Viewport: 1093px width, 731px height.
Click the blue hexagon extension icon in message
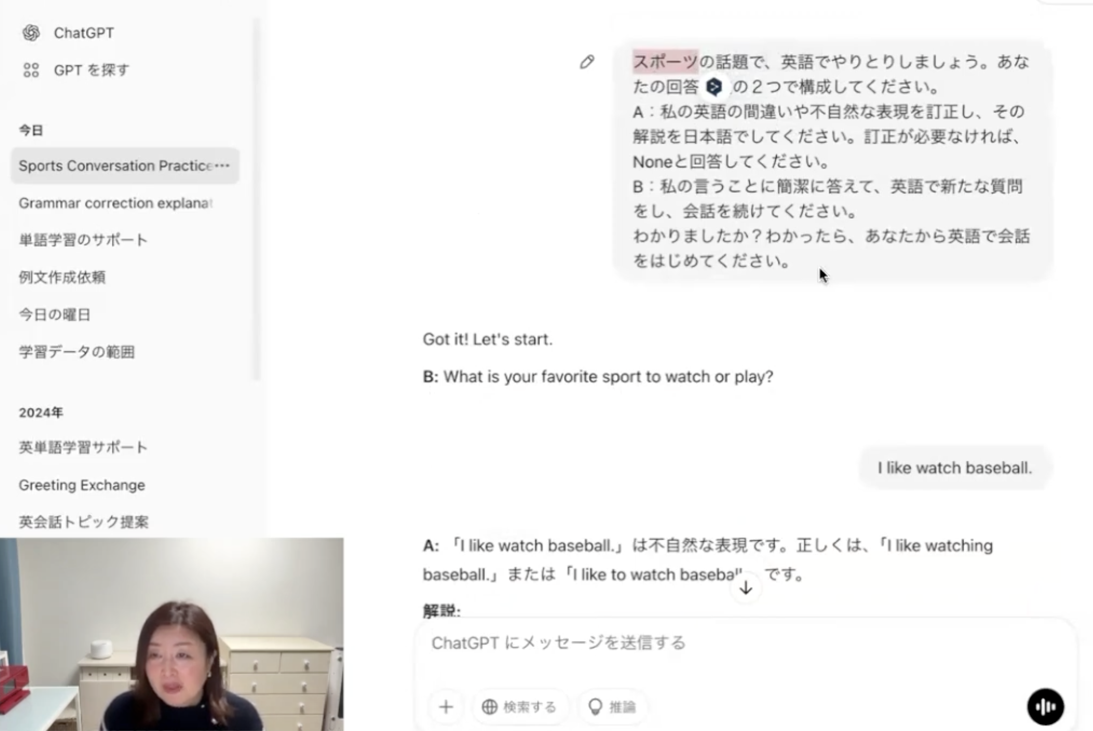[x=714, y=87]
